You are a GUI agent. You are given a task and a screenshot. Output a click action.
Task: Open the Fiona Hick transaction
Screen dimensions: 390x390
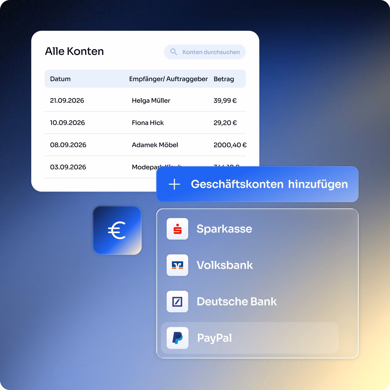coord(148,123)
